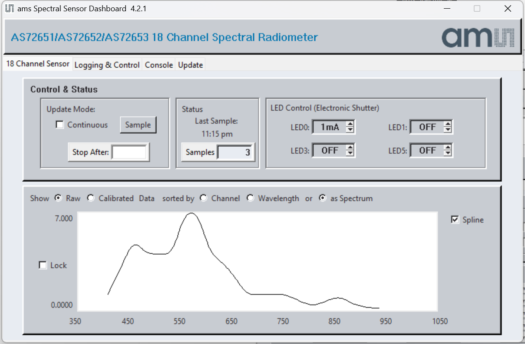Click the 0.0000 y-axis label
The width and height of the screenshot is (525, 344).
(x=62, y=305)
